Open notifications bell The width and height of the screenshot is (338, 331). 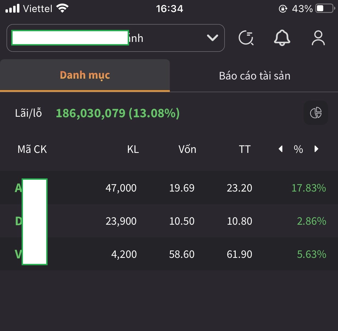tap(282, 38)
